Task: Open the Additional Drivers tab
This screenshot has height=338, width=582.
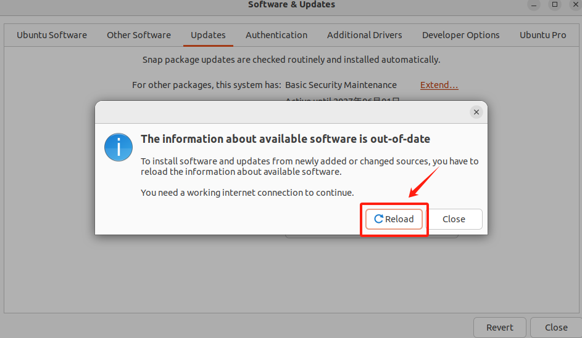Action: pos(365,35)
